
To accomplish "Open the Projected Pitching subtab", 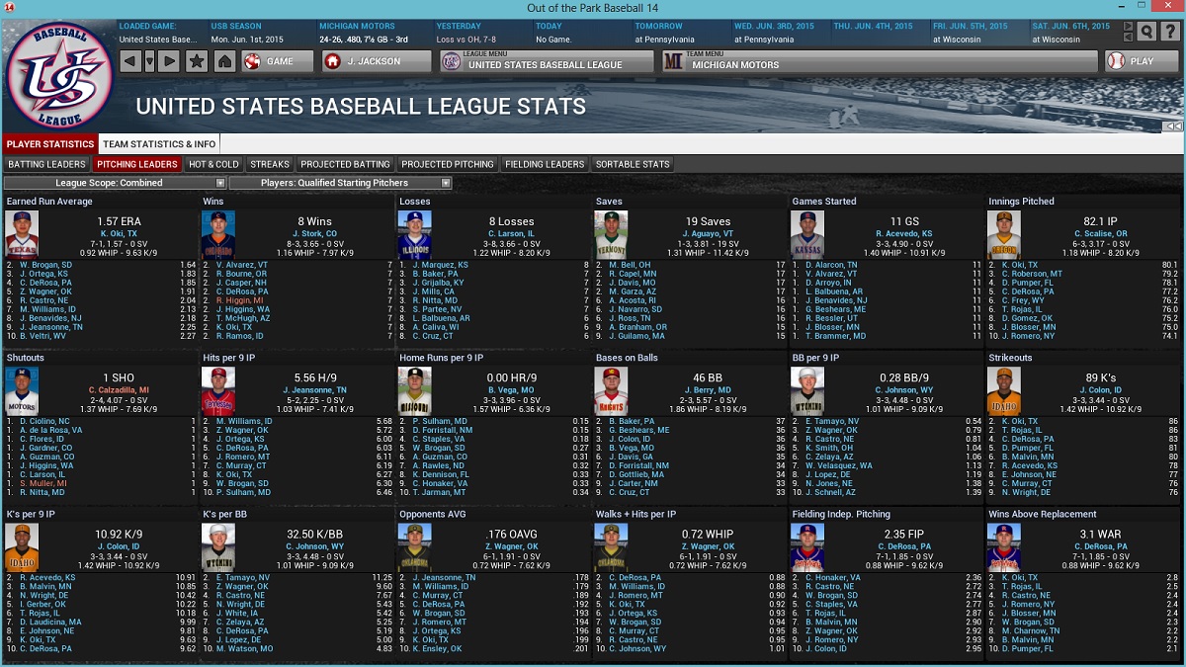I will click(447, 164).
